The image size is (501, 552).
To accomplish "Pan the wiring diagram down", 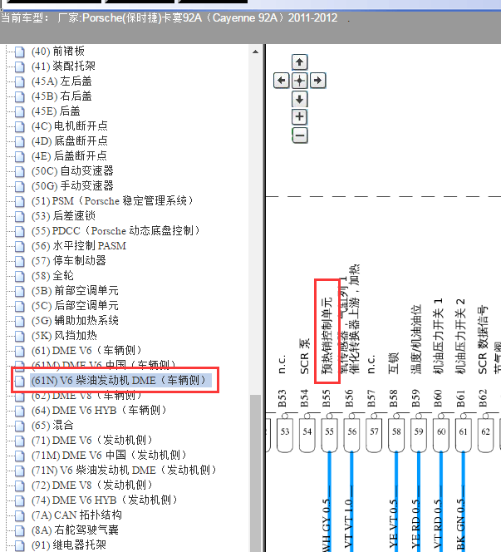I will 299,99.
